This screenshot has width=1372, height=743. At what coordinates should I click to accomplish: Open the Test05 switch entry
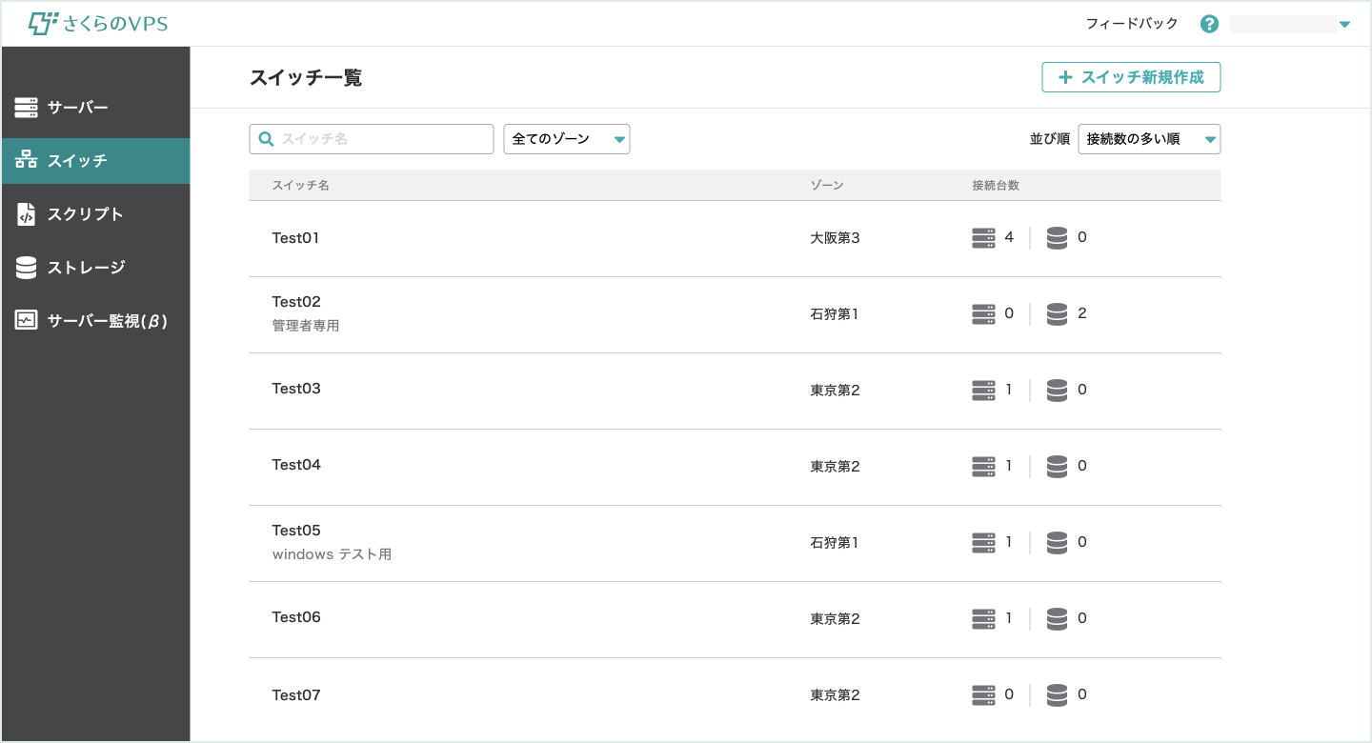pos(296,531)
